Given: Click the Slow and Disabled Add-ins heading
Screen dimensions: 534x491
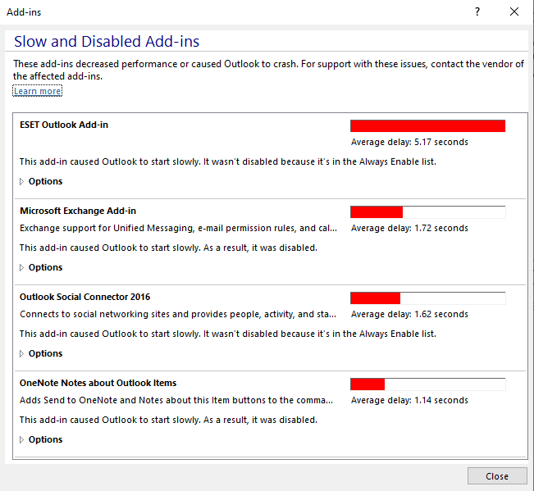Looking at the screenshot, I should coord(106,42).
